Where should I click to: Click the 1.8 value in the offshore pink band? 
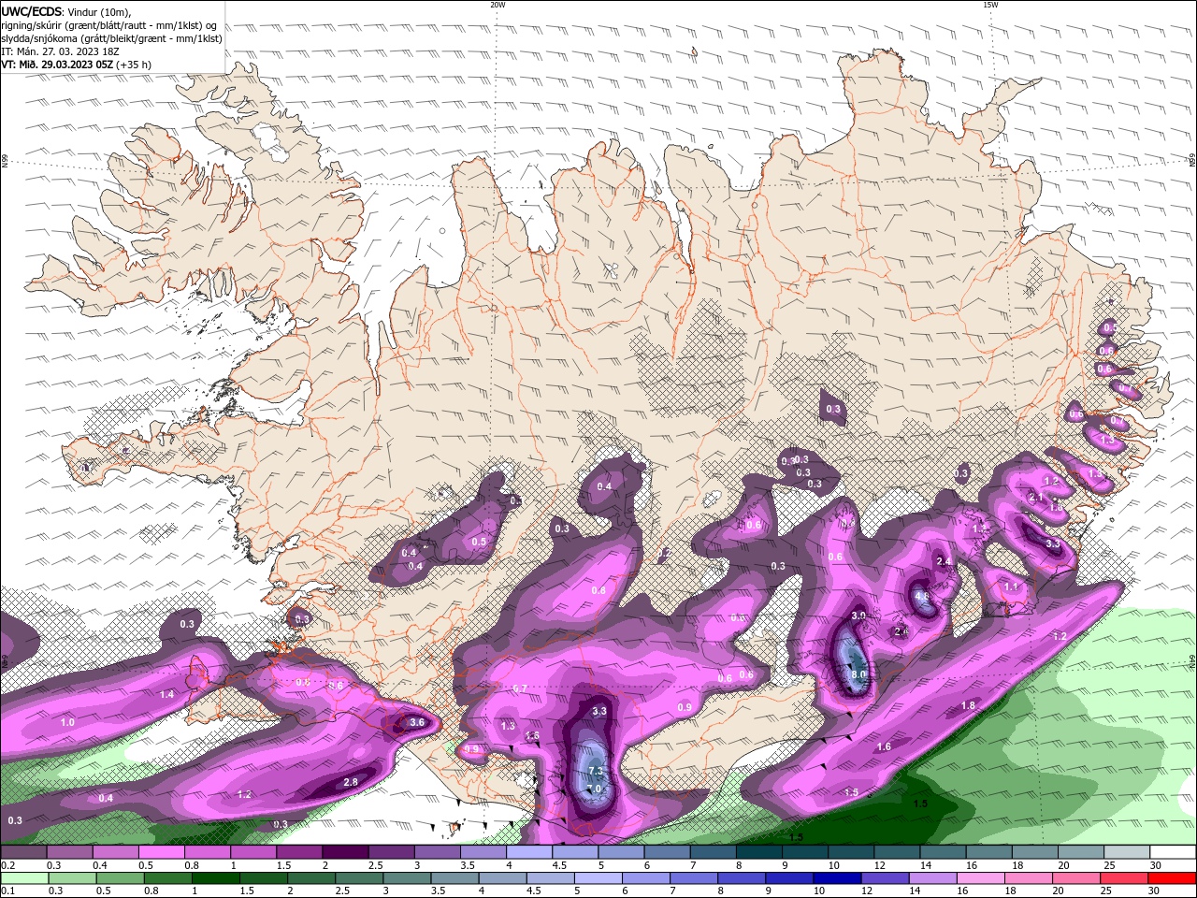point(968,705)
